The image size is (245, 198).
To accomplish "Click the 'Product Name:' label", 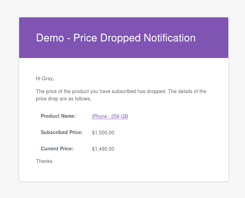I will tap(58, 116).
